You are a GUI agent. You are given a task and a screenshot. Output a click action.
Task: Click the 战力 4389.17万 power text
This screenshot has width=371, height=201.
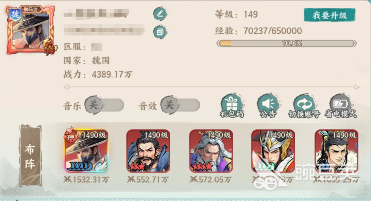[98, 75]
